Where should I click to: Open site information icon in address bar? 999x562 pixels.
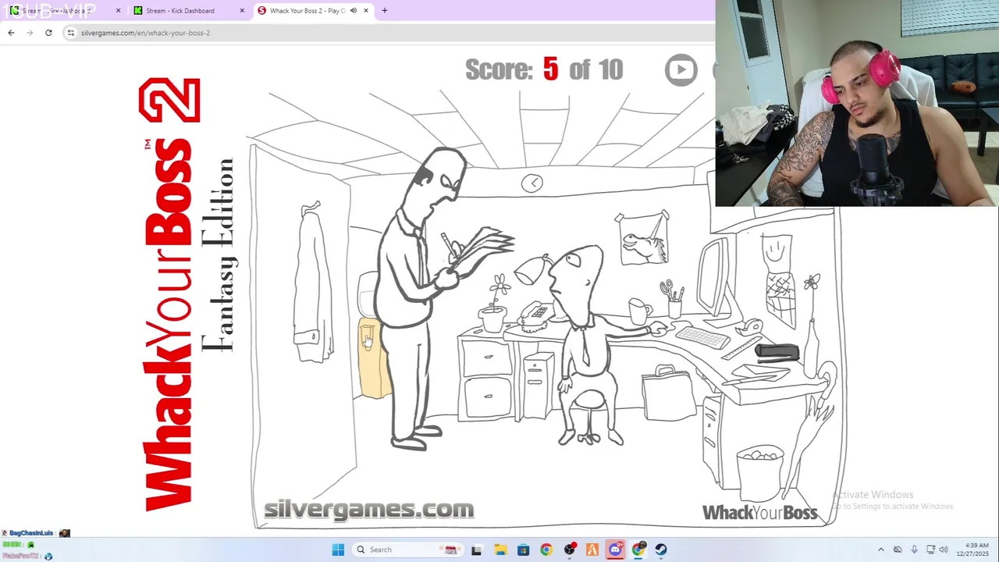pos(71,33)
